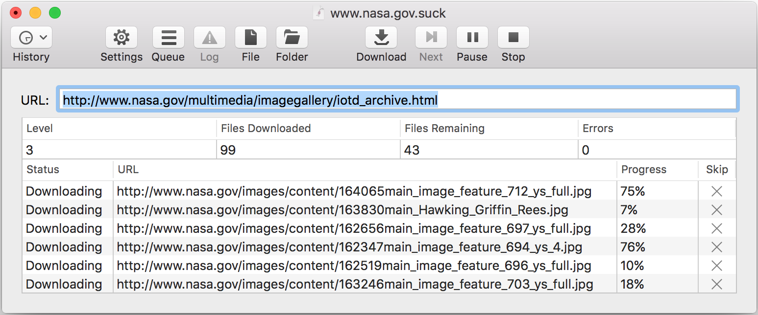Viewport: 758px width, 315px height.
Task: Click the URL input field
Action: click(x=398, y=100)
